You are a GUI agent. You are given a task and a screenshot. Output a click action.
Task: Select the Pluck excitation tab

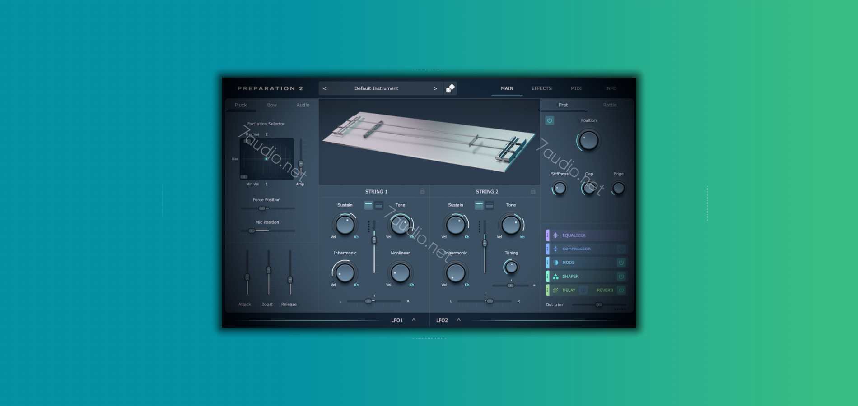241,105
